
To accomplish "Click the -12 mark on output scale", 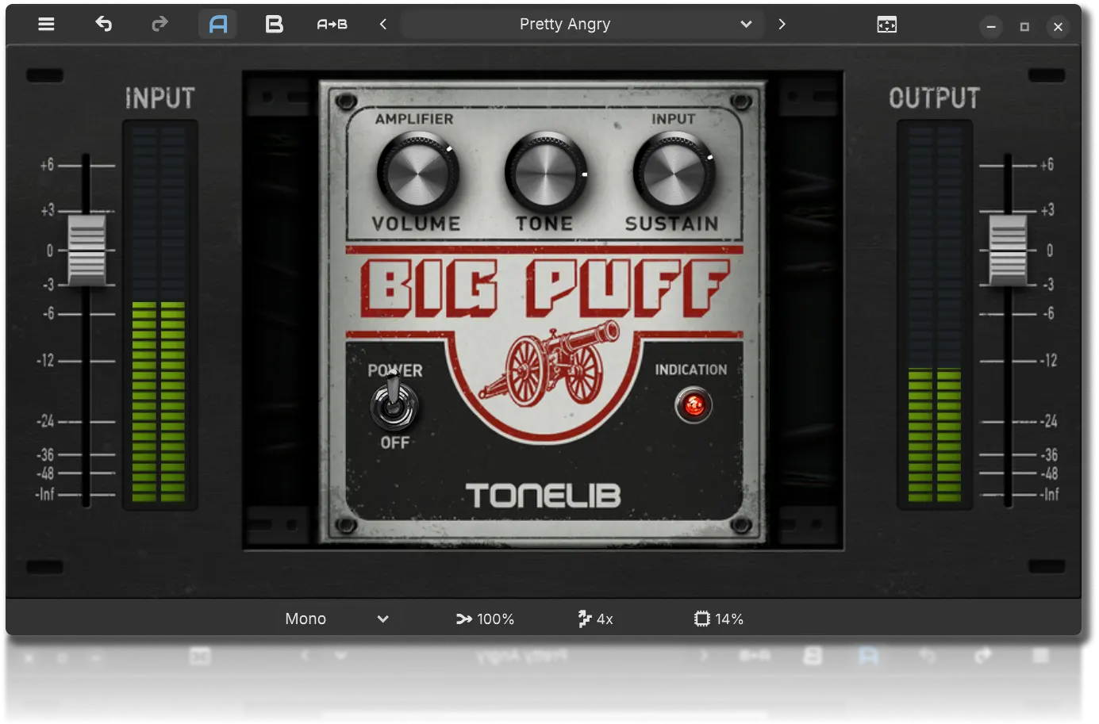I will (x=1049, y=360).
